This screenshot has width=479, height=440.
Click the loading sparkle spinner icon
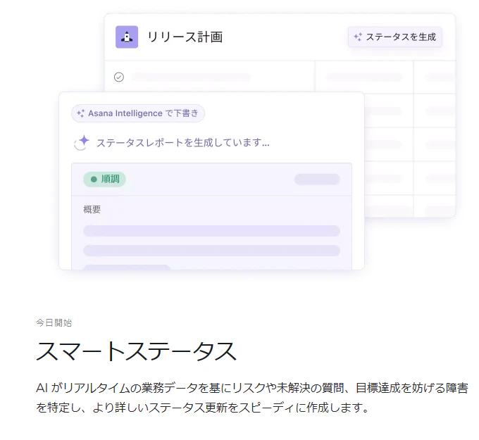click(82, 143)
